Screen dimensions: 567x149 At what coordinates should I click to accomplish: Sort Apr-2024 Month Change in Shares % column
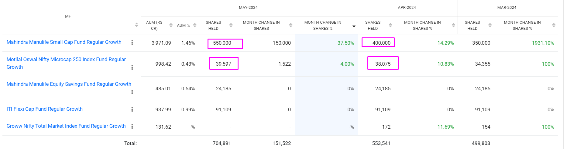[x=453, y=25]
